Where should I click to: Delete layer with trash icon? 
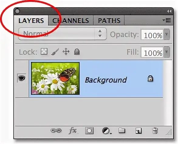155,131
